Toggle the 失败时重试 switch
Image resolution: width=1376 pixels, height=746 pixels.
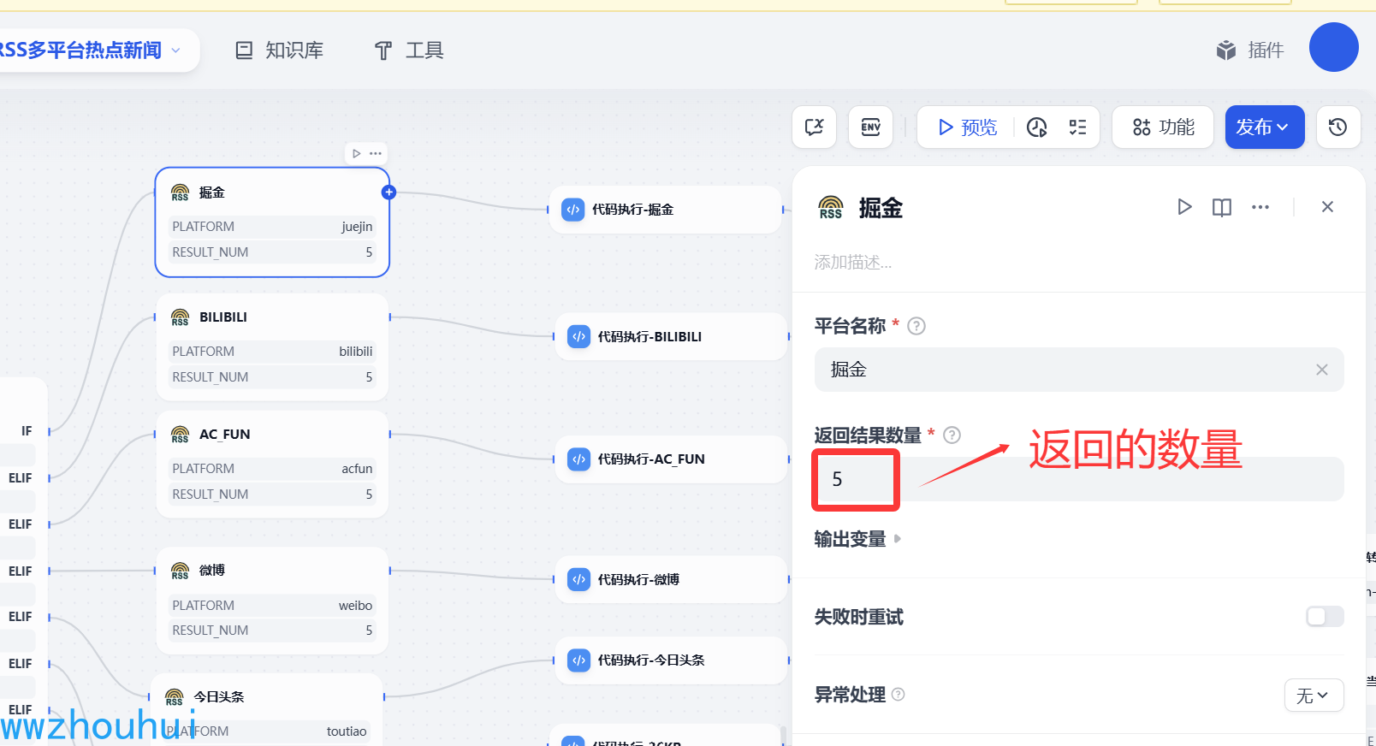click(x=1325, y=617)
